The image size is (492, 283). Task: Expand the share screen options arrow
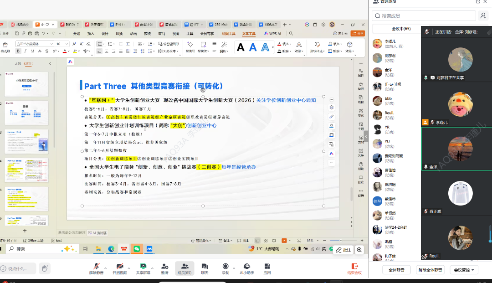152,268
